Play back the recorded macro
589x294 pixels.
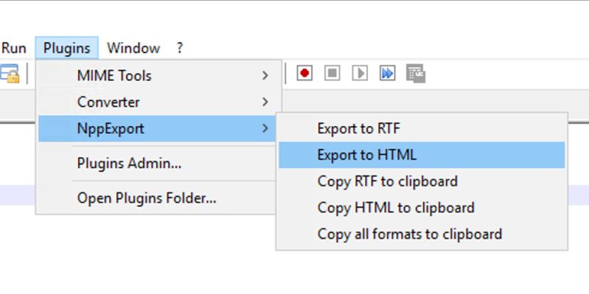[x=360, y=73]
